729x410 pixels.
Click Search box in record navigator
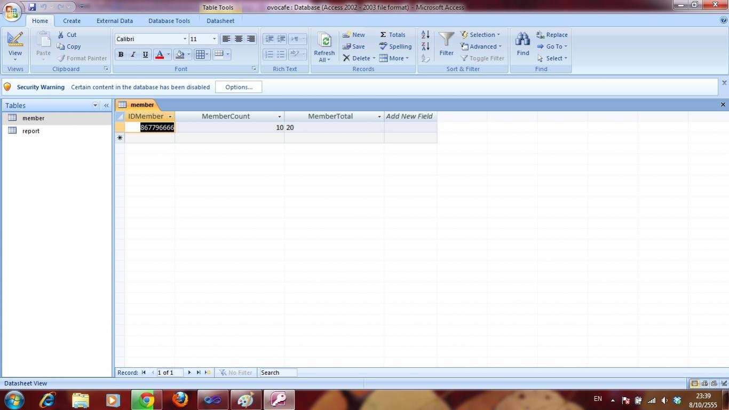coord(278,373)
